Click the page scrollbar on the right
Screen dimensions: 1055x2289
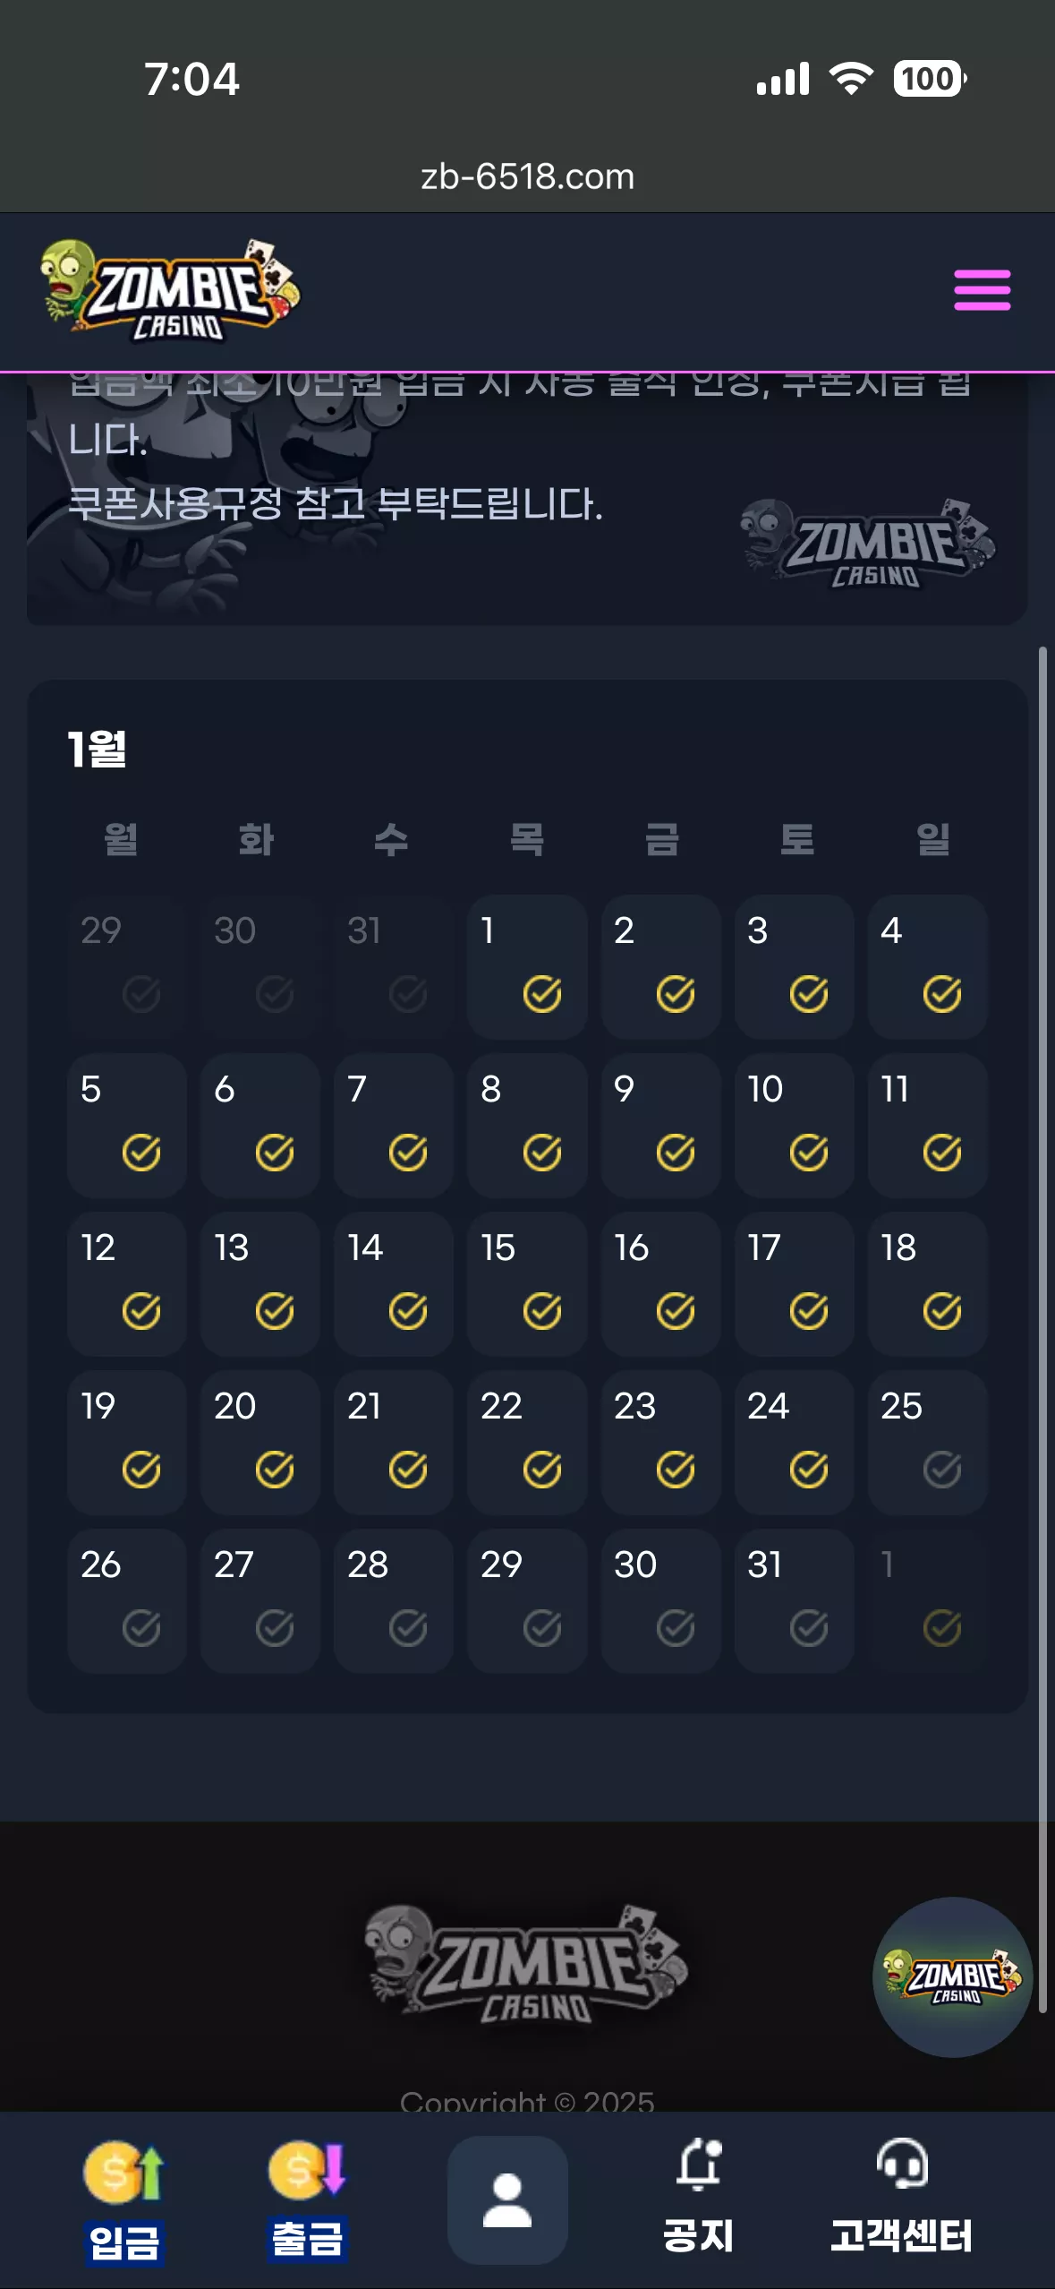(x=1042, y=1330)
